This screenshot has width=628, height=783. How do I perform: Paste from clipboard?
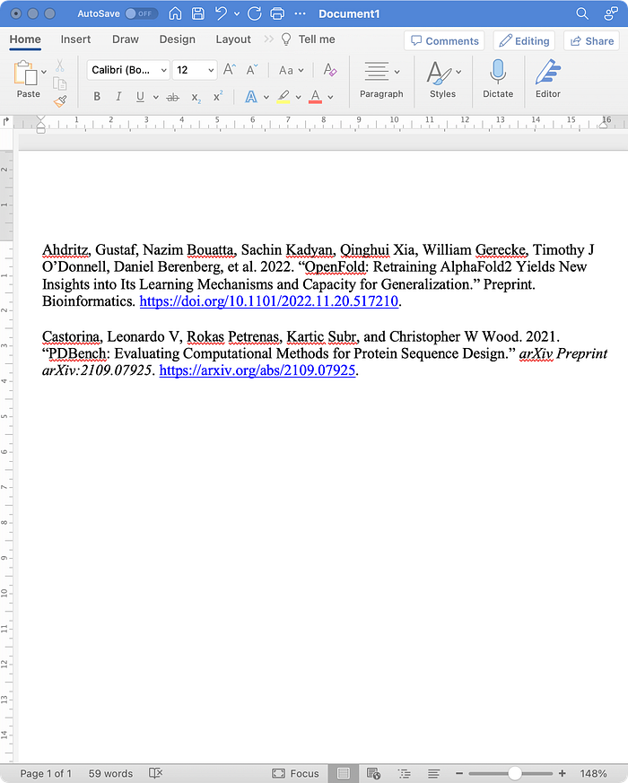[x=26, y=79]
